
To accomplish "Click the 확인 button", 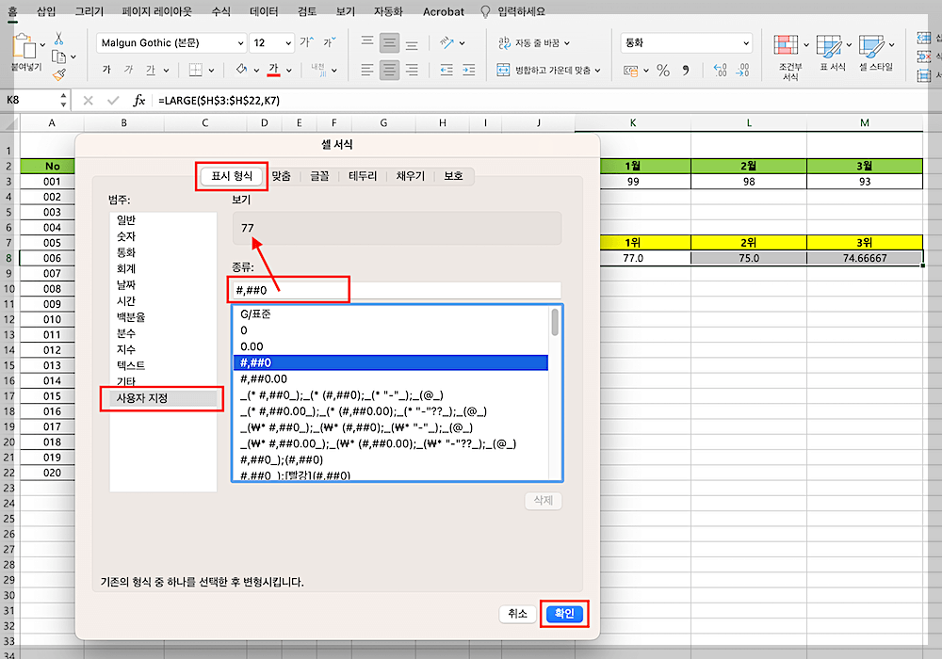I will pos(564,614).
